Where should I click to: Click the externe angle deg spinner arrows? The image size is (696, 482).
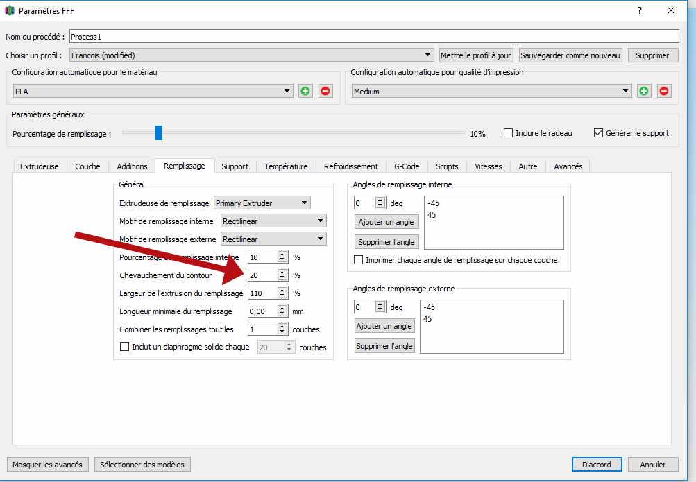[x=380, y=307]
